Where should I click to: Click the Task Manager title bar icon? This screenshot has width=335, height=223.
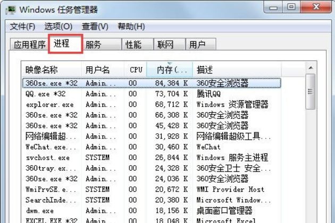11,10
